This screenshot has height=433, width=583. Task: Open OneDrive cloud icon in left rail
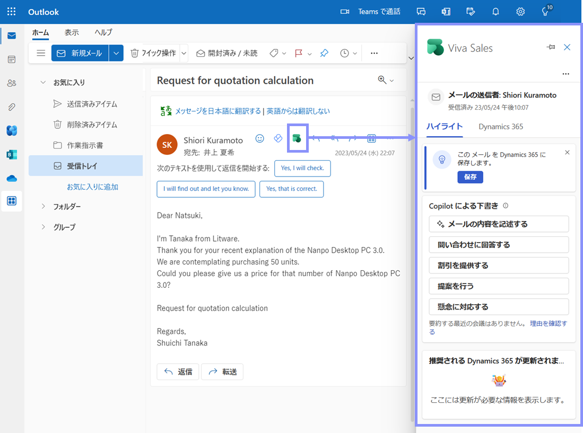tap(12, 179)
